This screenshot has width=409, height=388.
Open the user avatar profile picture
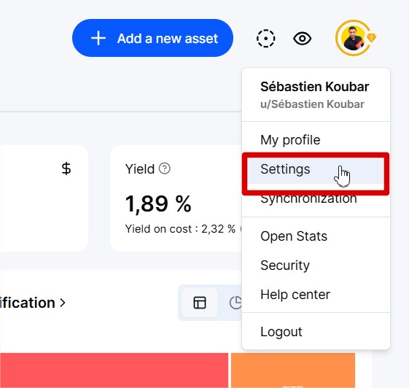(353, 38)
